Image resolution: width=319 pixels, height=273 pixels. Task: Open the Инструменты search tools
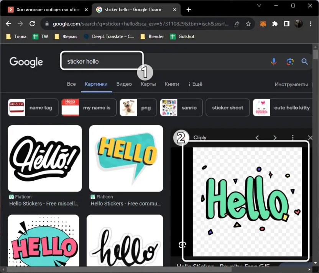pos(291,84)
